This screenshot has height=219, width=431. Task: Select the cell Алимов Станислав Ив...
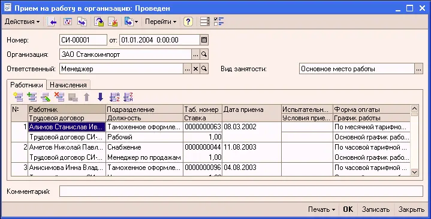click(67, 127)
